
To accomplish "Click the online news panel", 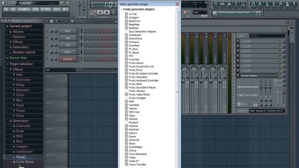I will click(236, 14).
